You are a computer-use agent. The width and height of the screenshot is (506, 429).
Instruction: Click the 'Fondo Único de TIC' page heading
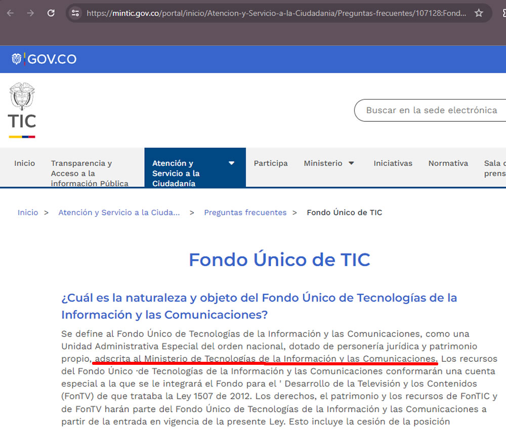tap(279, 260)
